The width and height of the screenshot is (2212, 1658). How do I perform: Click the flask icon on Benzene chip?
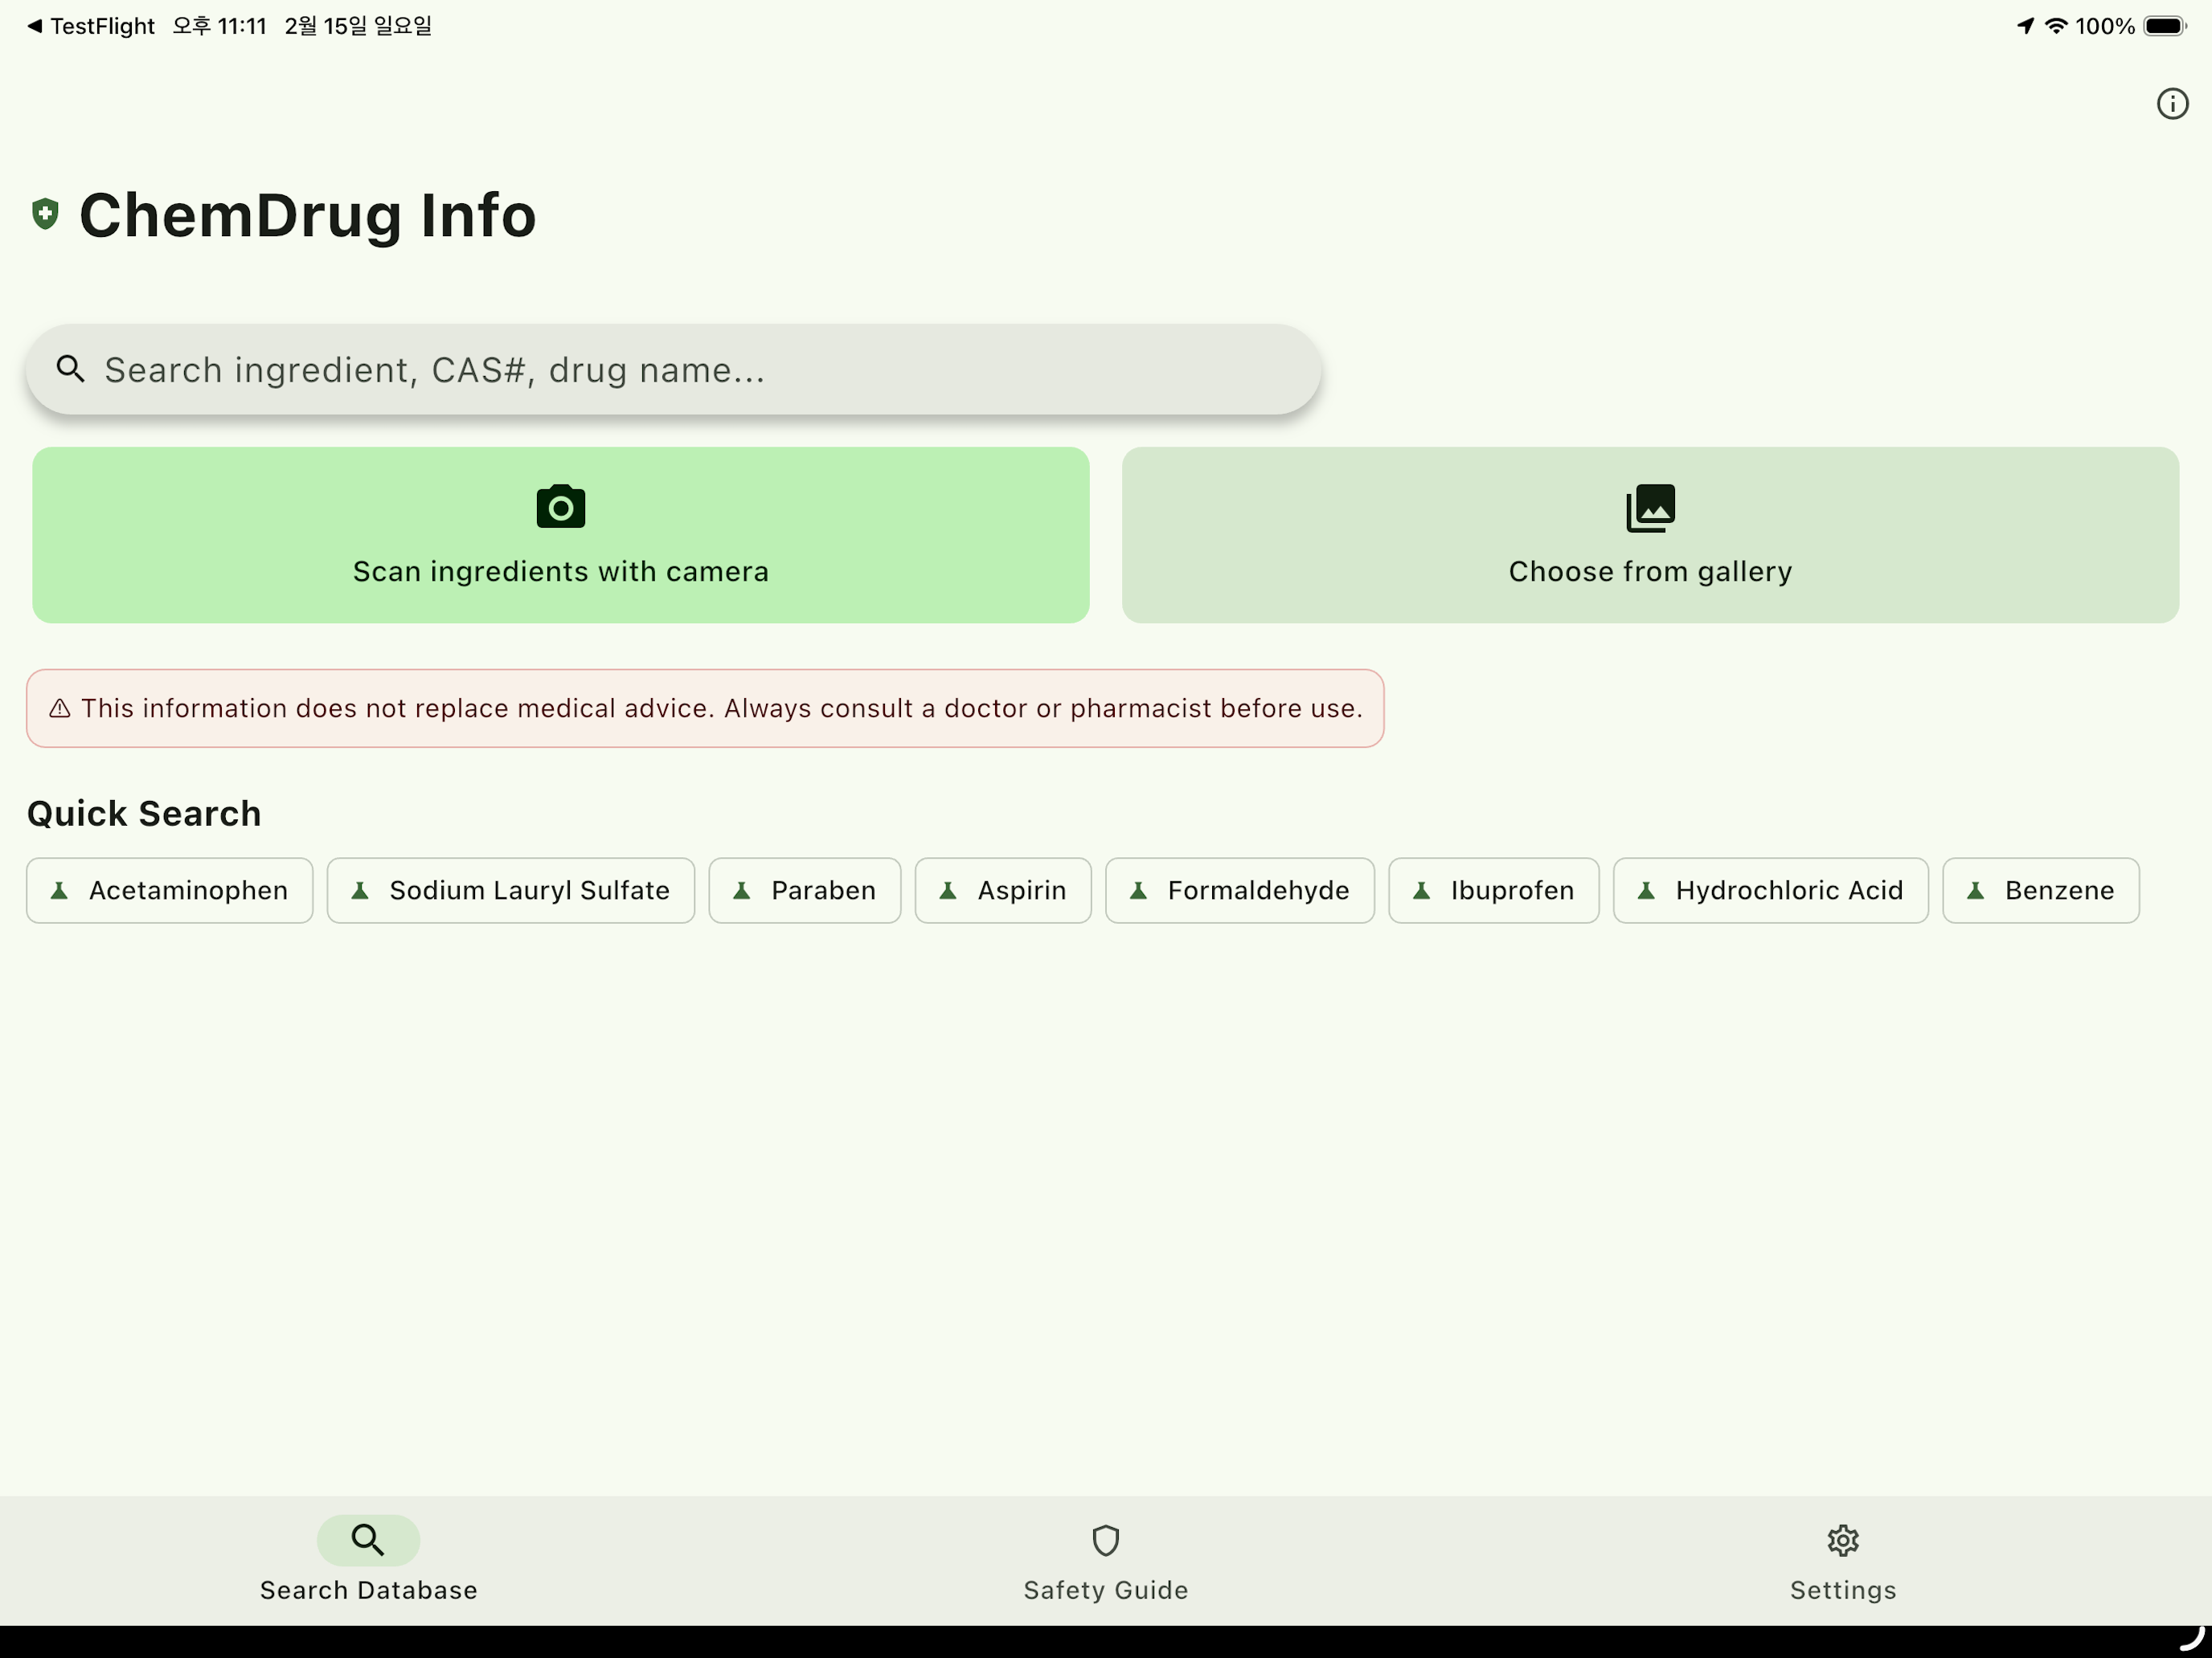pyautogui.click(x=1975, y=891)
